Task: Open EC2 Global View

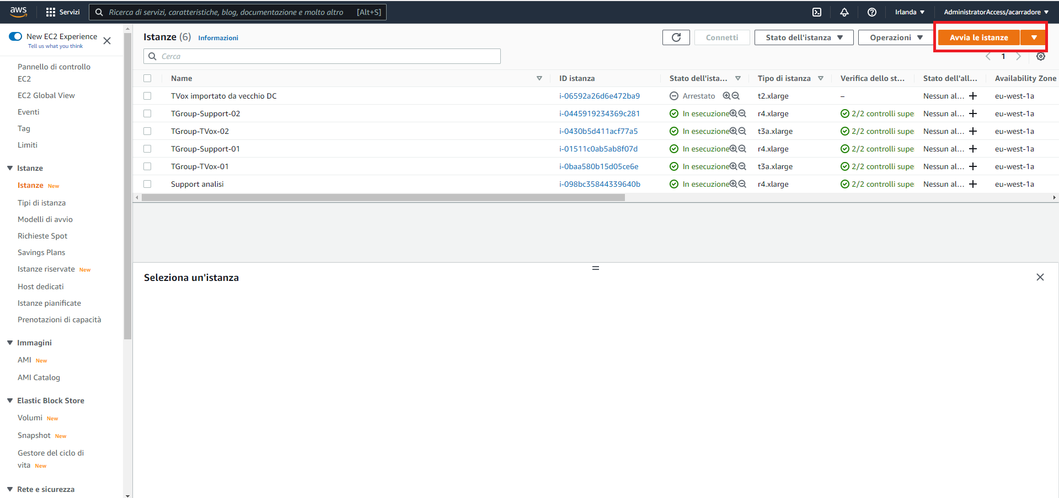Action: coord(46,95)
